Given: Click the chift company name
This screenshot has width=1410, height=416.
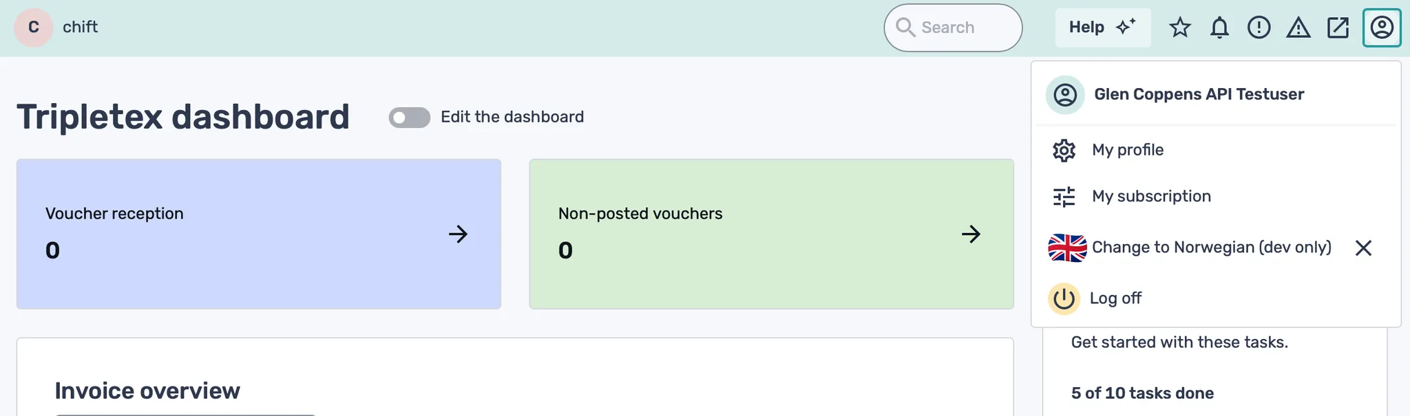Looking at the screenshot, I should point(81,27).
